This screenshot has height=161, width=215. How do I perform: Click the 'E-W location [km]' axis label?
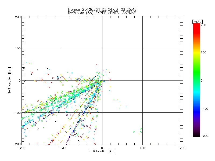point(102,151)
